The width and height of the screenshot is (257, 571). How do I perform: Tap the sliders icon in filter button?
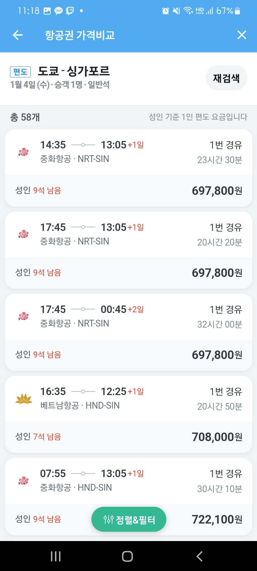pos(108,520)
